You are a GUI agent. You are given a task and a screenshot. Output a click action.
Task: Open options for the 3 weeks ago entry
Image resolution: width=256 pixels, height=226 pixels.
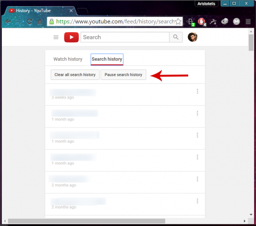point(197,92)
